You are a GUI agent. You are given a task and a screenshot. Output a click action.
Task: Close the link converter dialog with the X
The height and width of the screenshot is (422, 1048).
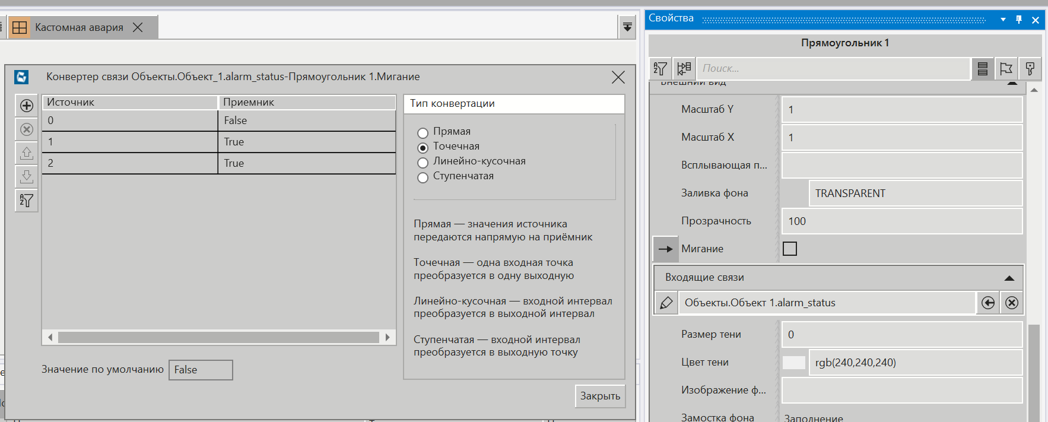pyautogui.click(x=618, y=77)
